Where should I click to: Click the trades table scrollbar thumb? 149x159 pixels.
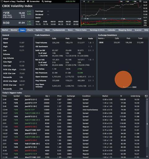pyautogui.click(x=147, y=124)
